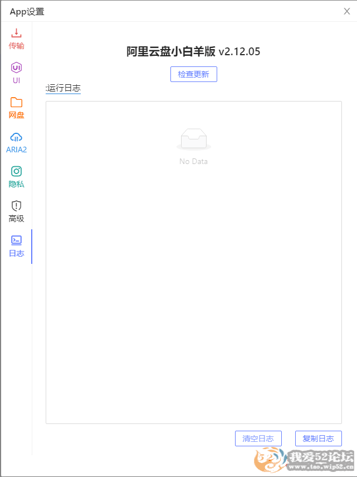Screen dimensions: 357x477
Task: Click the :运行日志 section heading
Action: [63, 88]
